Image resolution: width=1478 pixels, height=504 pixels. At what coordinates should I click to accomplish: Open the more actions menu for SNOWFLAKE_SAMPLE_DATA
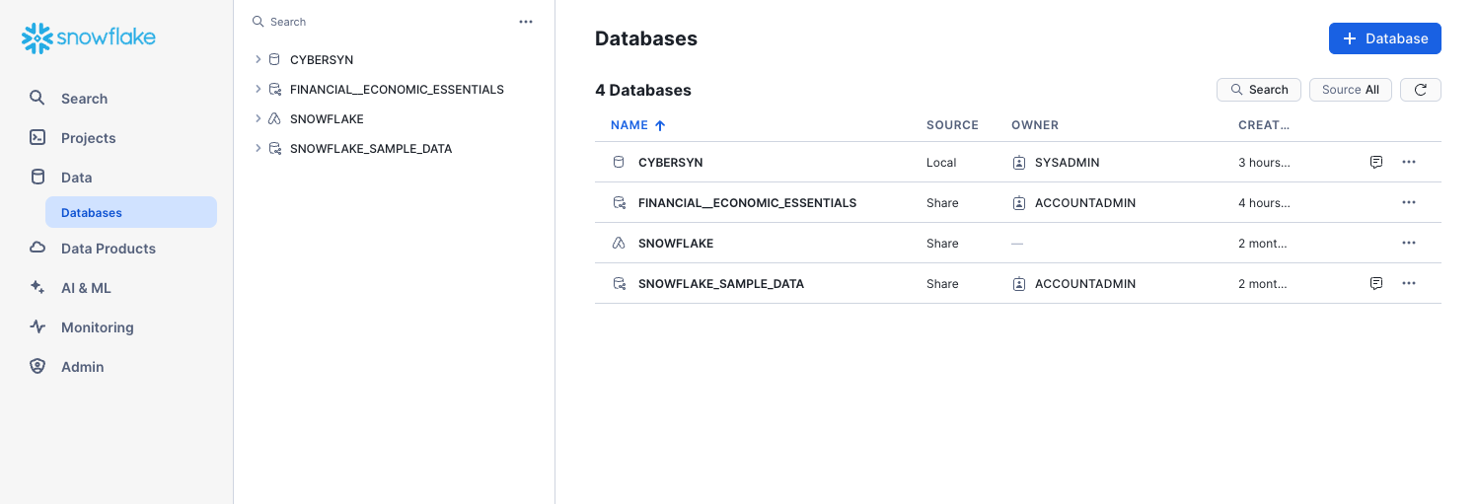[1409, 283]
